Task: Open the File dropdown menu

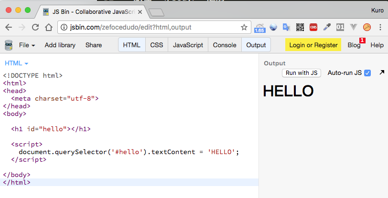Action: (x=27, y=45)
